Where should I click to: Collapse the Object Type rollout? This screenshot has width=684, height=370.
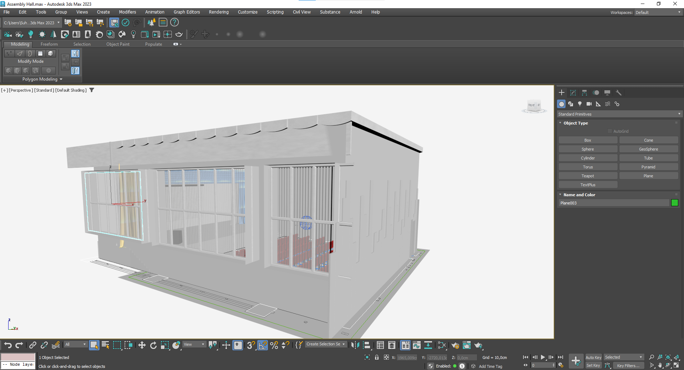pyautogui.click(x=576, y=123)
